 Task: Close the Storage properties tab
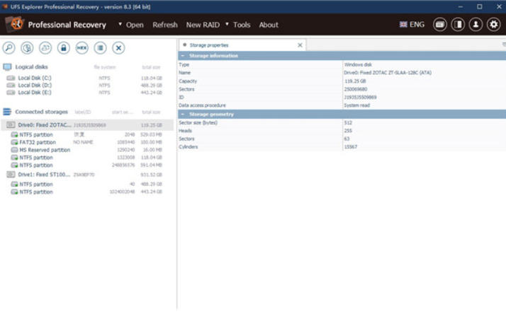coord(300,45)
